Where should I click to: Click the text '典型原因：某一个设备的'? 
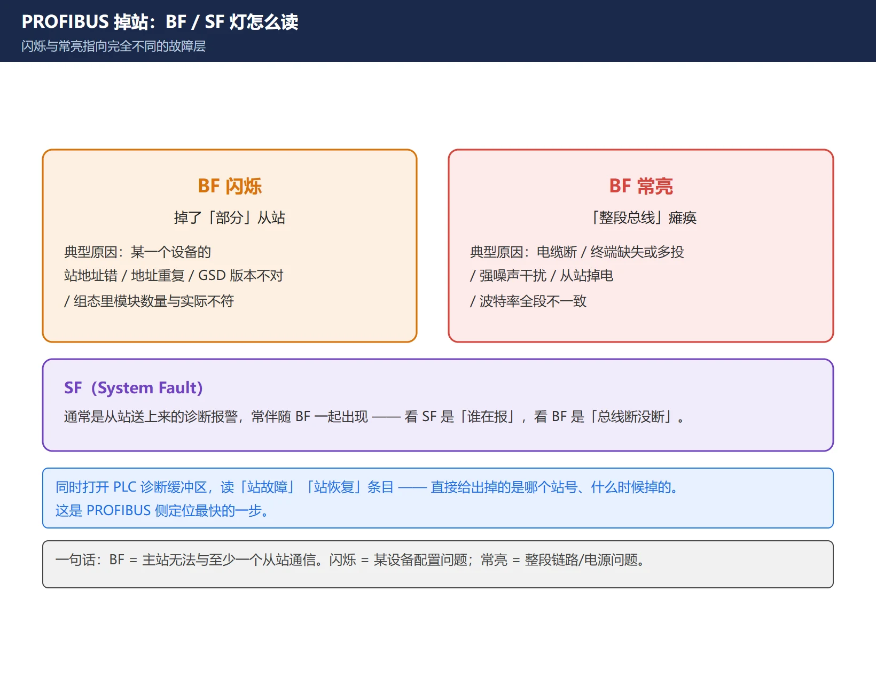(137, 252)
